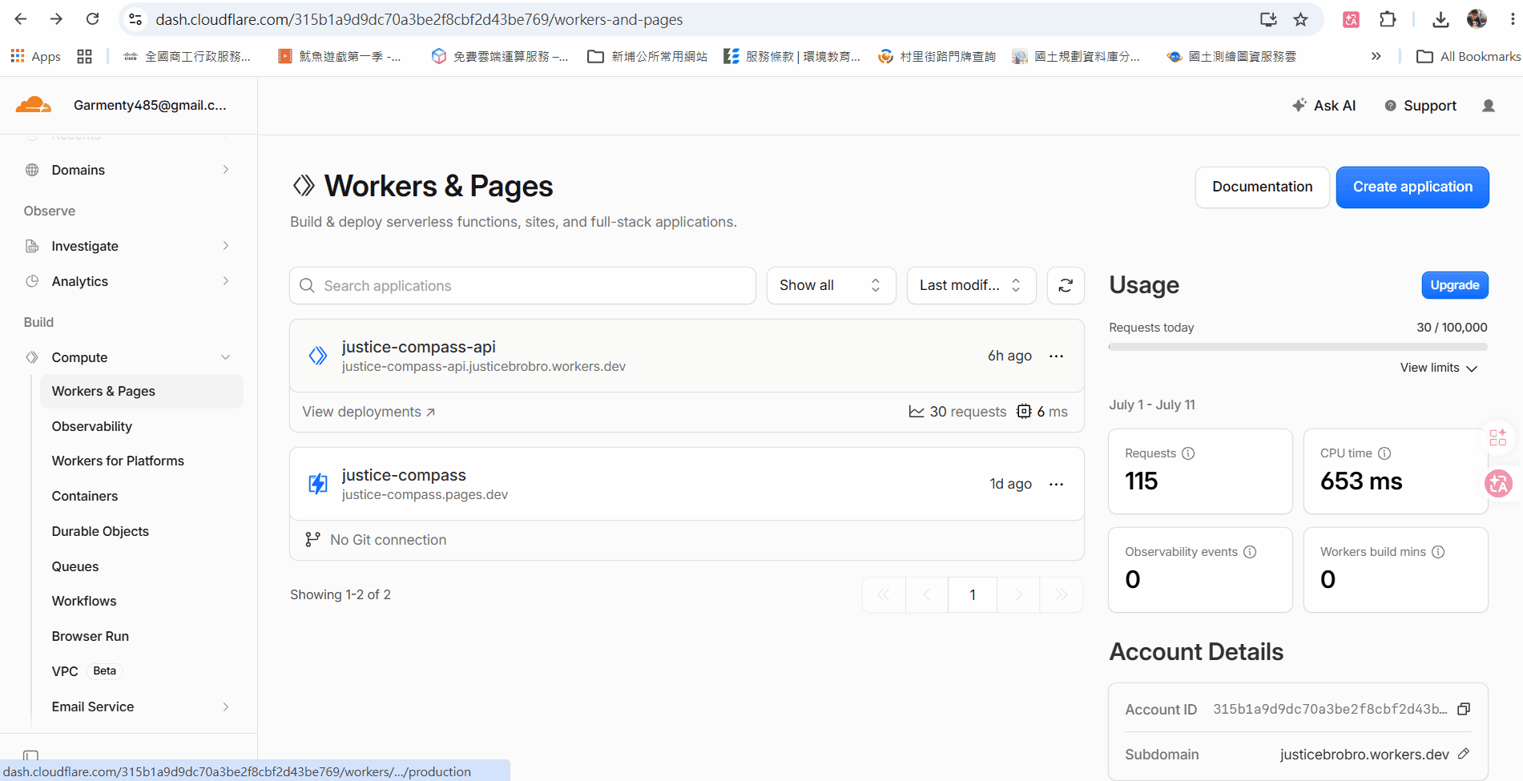This screenshot has height=781, width=1523.
Task: Click the Upgrade button
Action: [1455, 285]
